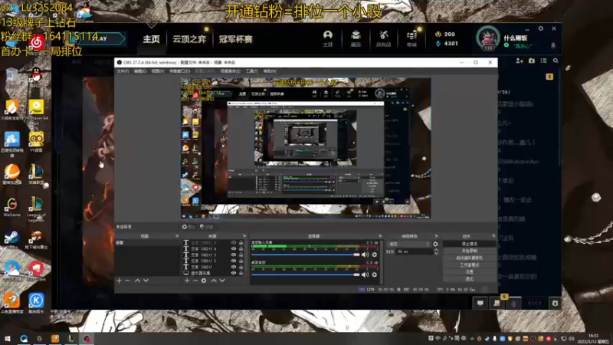This screenshot has width=613, height=345.
Task: Mute the microphone channel in OBS mixer
Action: pyautogui.click(x=365, y=255)
